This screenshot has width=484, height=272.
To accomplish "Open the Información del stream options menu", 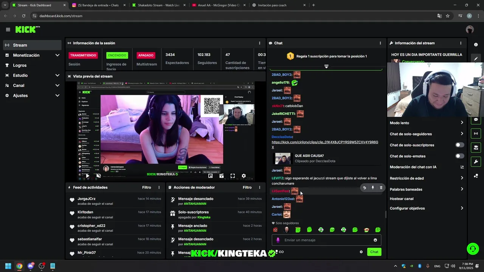I will [461, 43].
